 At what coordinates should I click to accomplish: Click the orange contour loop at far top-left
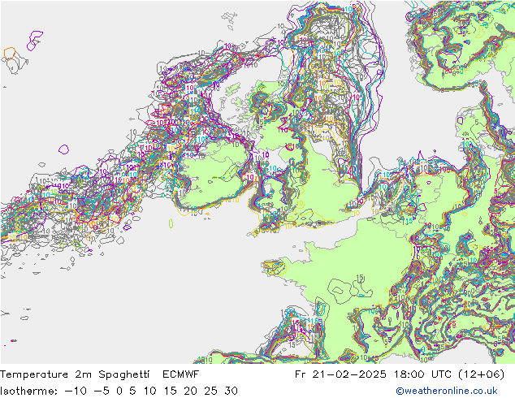point(10,53)
